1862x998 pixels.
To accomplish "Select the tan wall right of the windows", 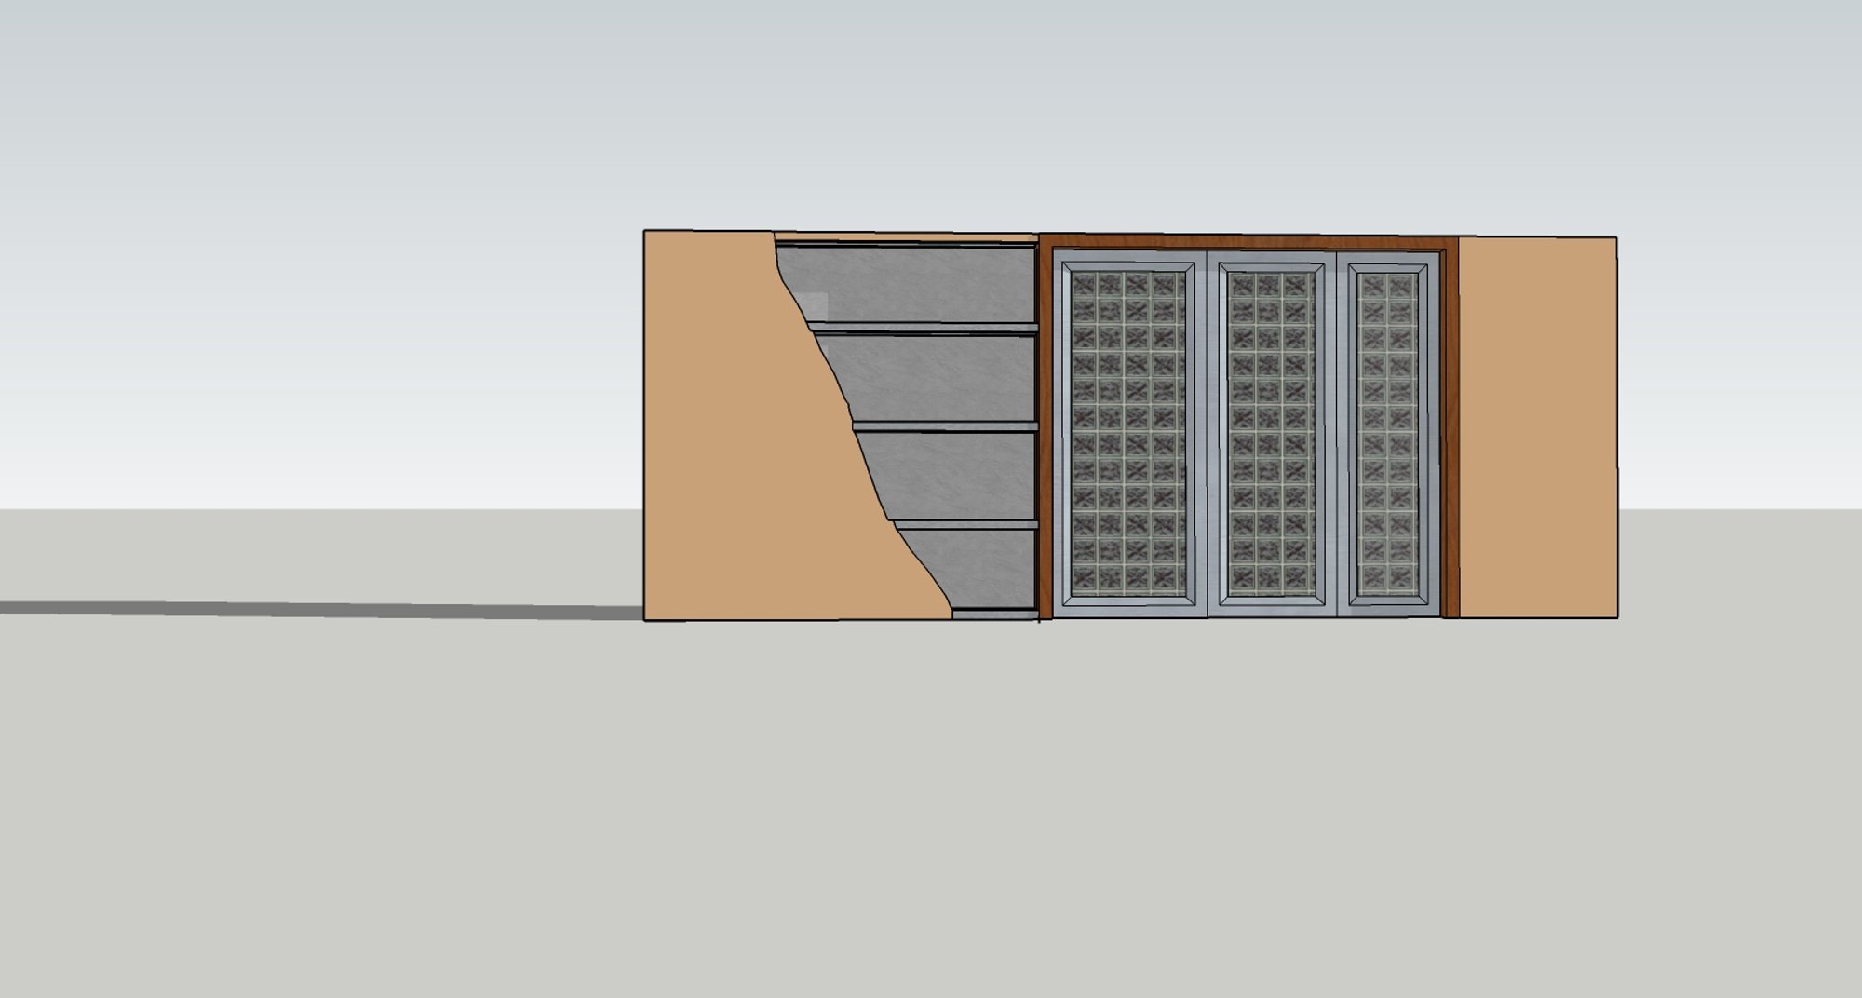I will (x=1537, y=427).
